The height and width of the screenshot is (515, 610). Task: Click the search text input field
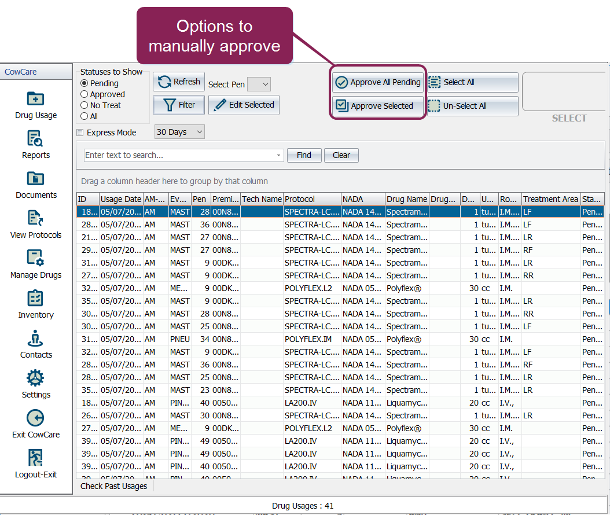179,155
